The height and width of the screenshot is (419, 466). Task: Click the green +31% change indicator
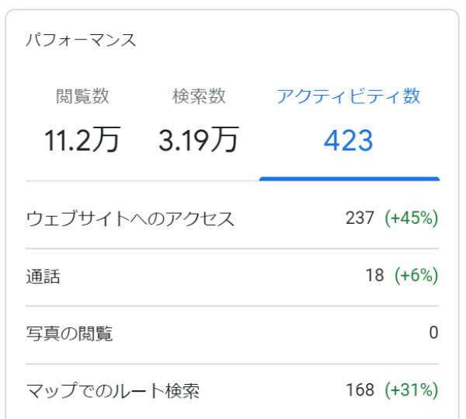coord(412,390)
